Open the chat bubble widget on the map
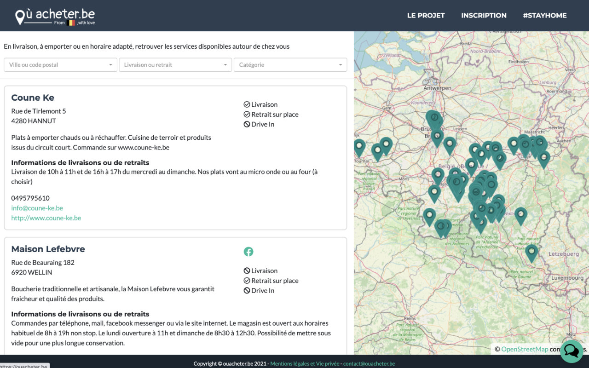 (x=571, y=351)
